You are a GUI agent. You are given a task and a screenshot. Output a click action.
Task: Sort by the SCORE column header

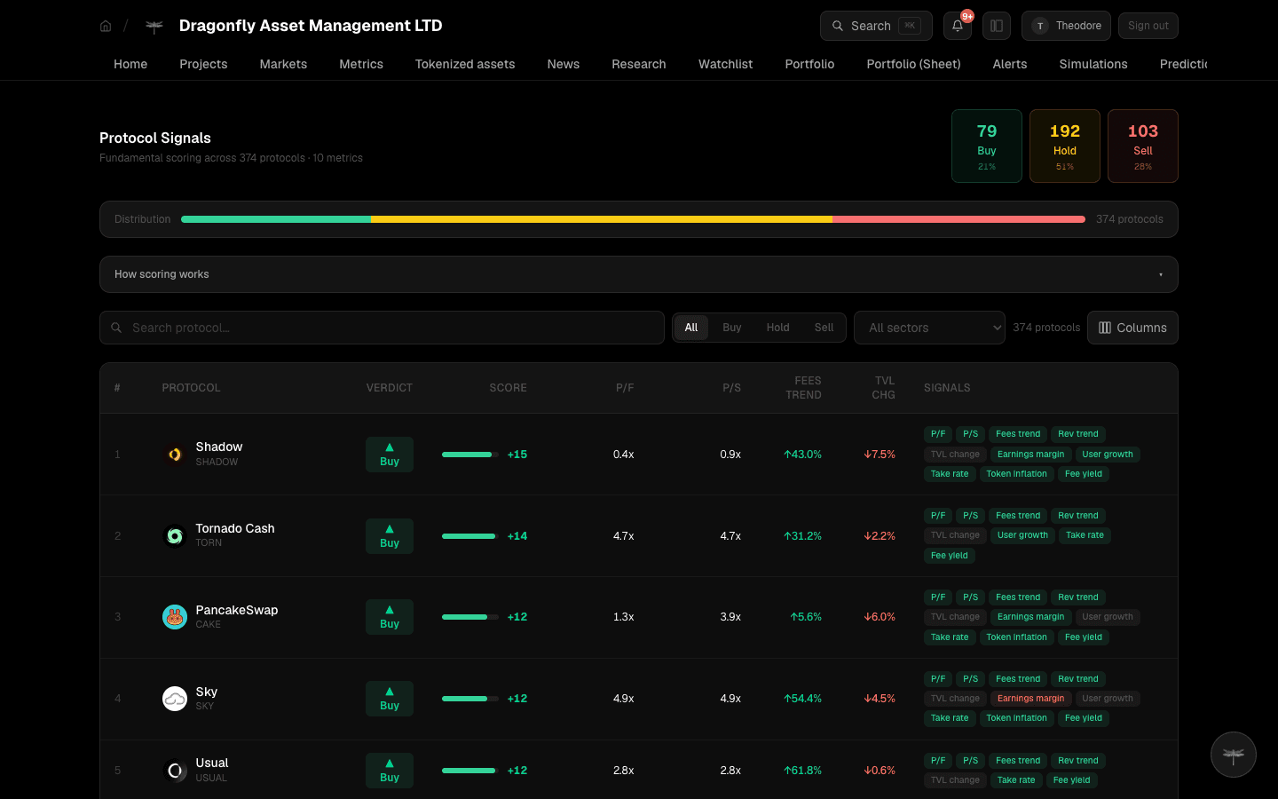click(508, 388)
